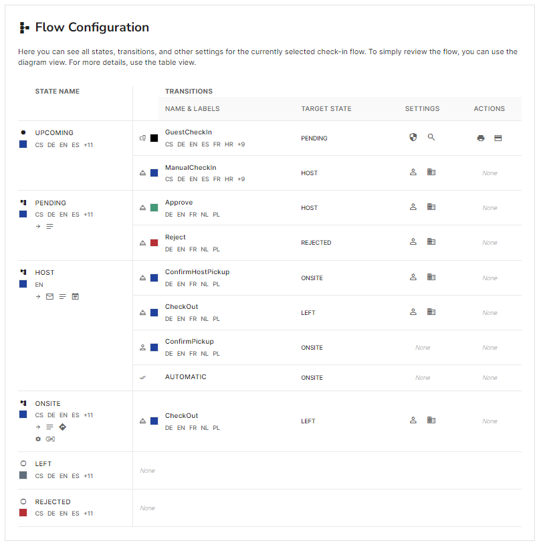Select the red color swatch for Reject

[154, 243]
